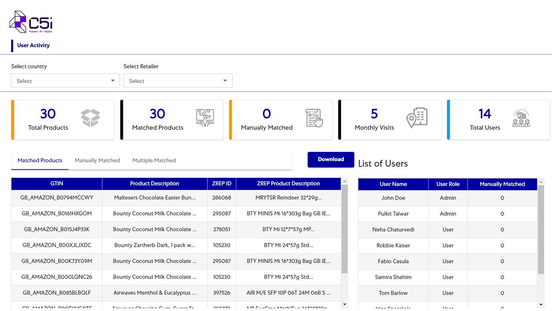Select GTIN GB_AMAZON_B00XJLJXDC
The height and width of the screenshot is (311, 552).
(x=57, y=245)
